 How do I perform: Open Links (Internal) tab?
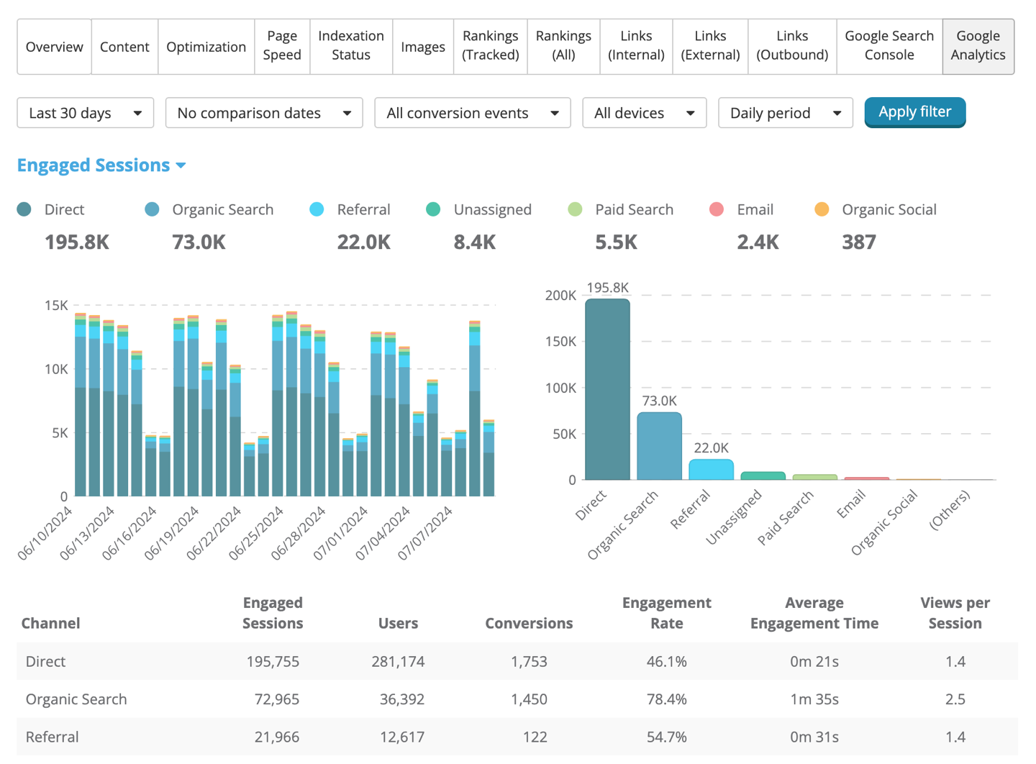pyautogui.click(x=636, y=47)
